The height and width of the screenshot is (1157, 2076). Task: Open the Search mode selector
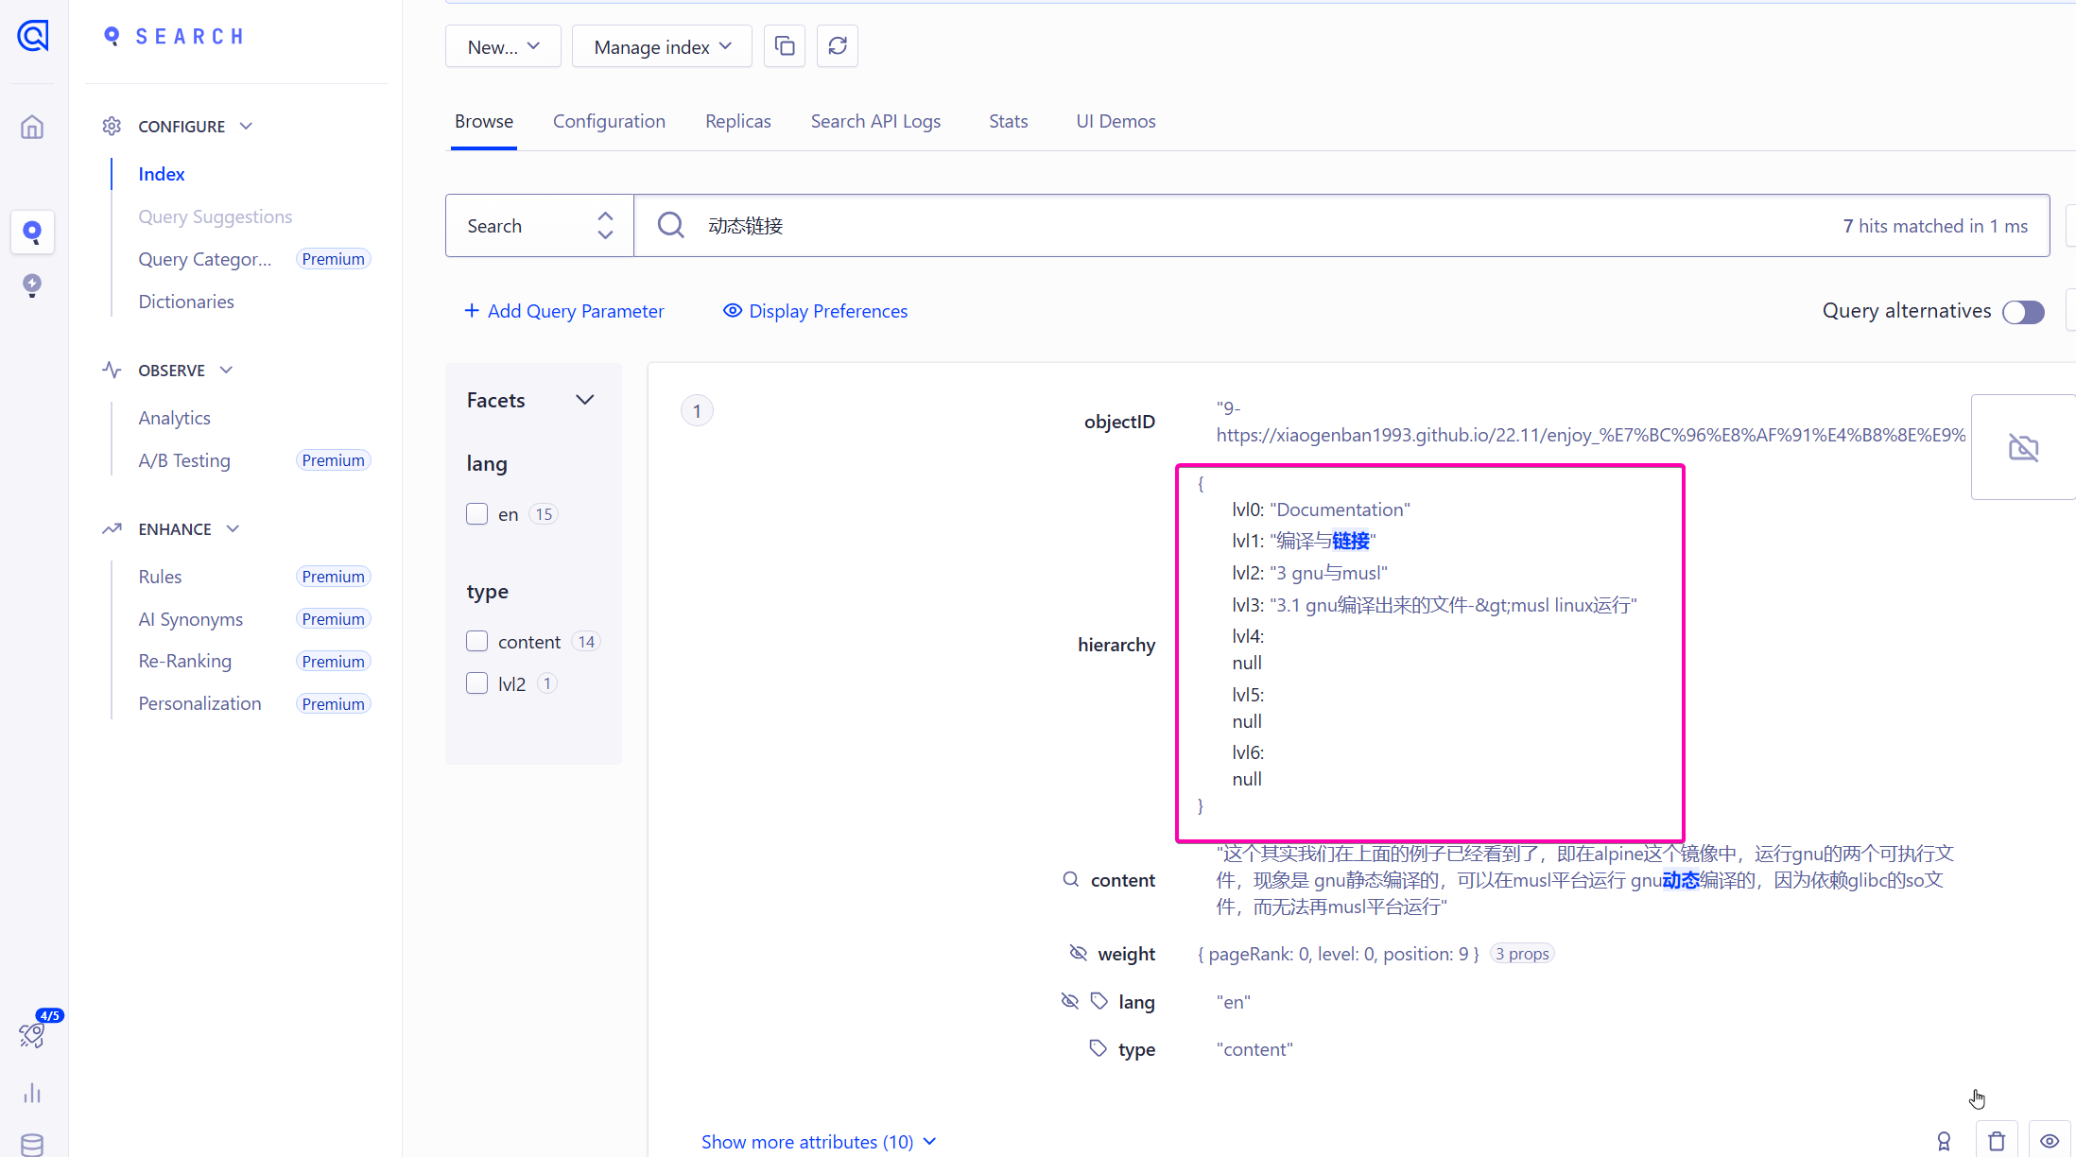click(539, 225)
